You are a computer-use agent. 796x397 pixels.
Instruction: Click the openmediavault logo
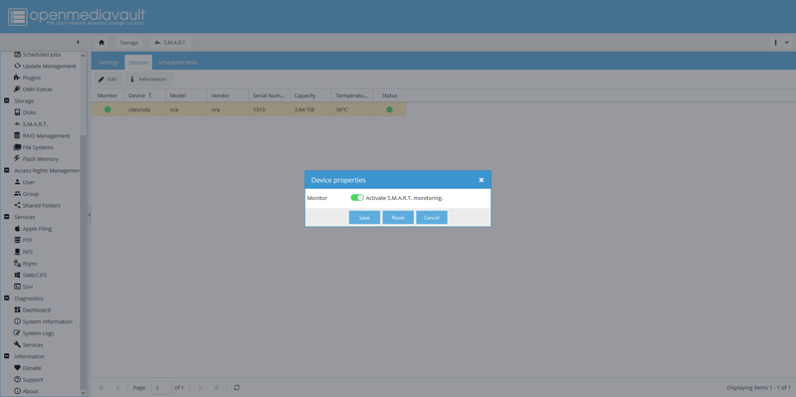77,17
